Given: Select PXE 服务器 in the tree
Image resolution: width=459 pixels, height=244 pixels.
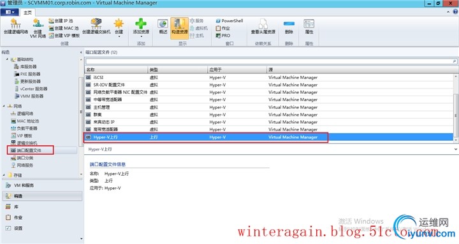Looking at the screenshot, I should (27, 74).
